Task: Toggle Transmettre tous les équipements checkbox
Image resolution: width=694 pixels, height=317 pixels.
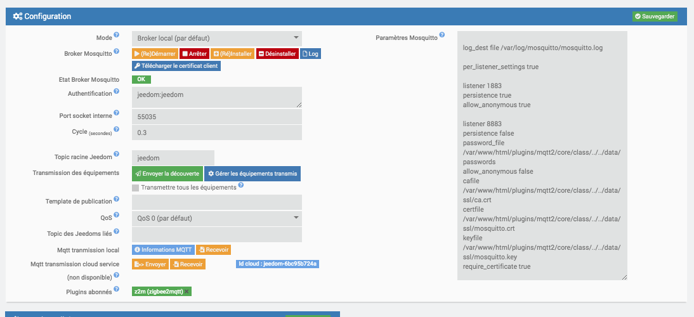Action: (x=135, y=188)
